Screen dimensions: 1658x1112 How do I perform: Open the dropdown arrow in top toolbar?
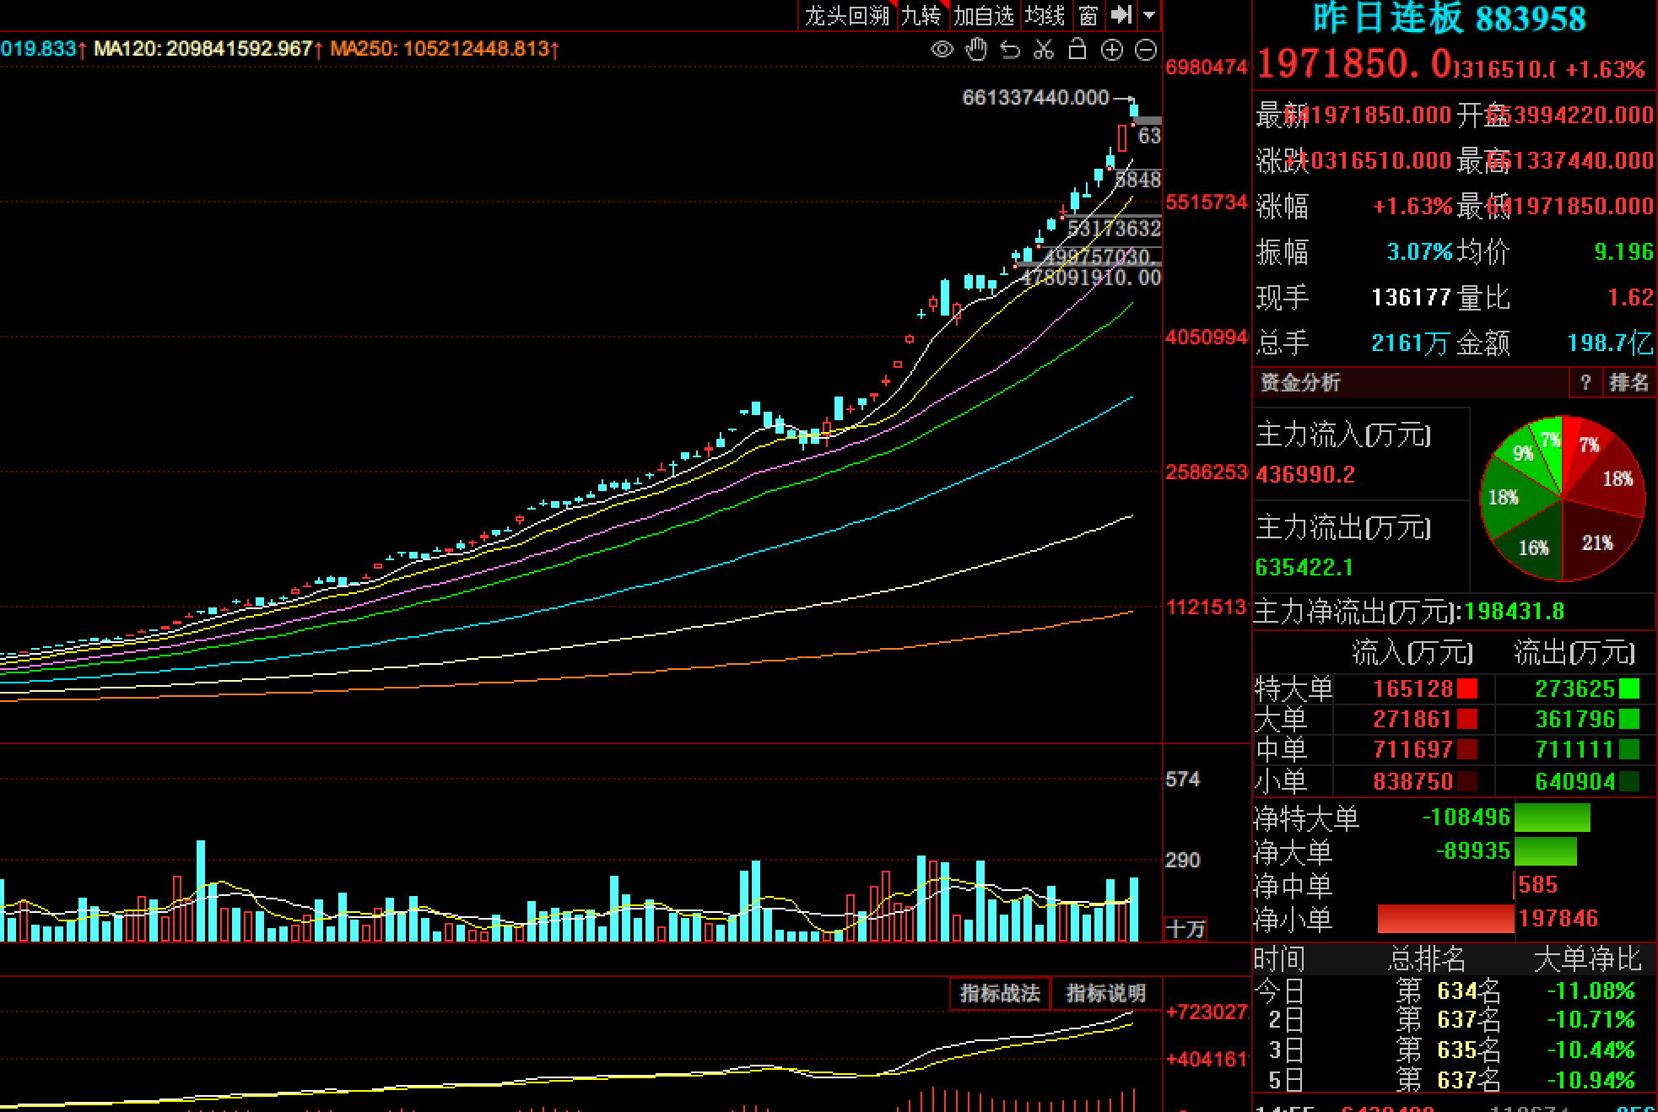tap(1149, 14)
